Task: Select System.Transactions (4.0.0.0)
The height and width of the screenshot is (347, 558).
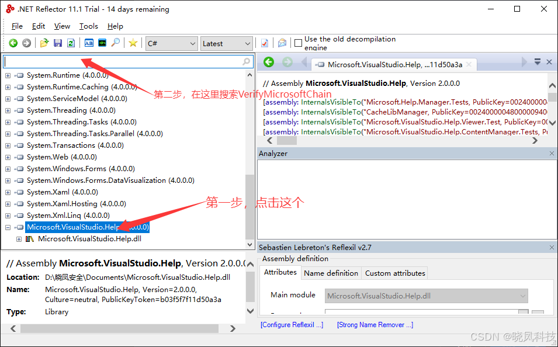Action: (75, 145)
